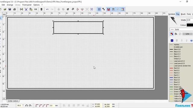Open the Front panel menu
Screen dimensions: 193x108
coord(27,5)
